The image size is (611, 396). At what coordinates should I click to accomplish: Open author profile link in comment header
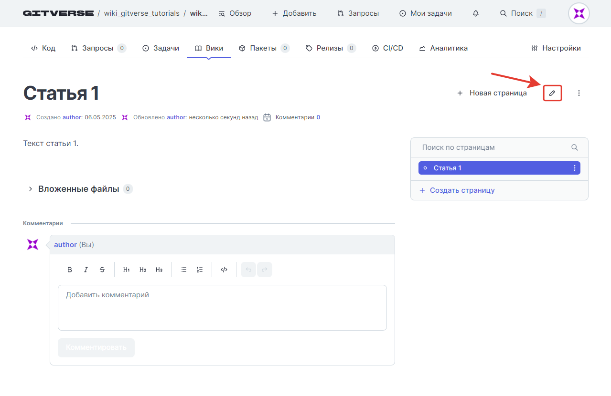click(x=65, y=245)
